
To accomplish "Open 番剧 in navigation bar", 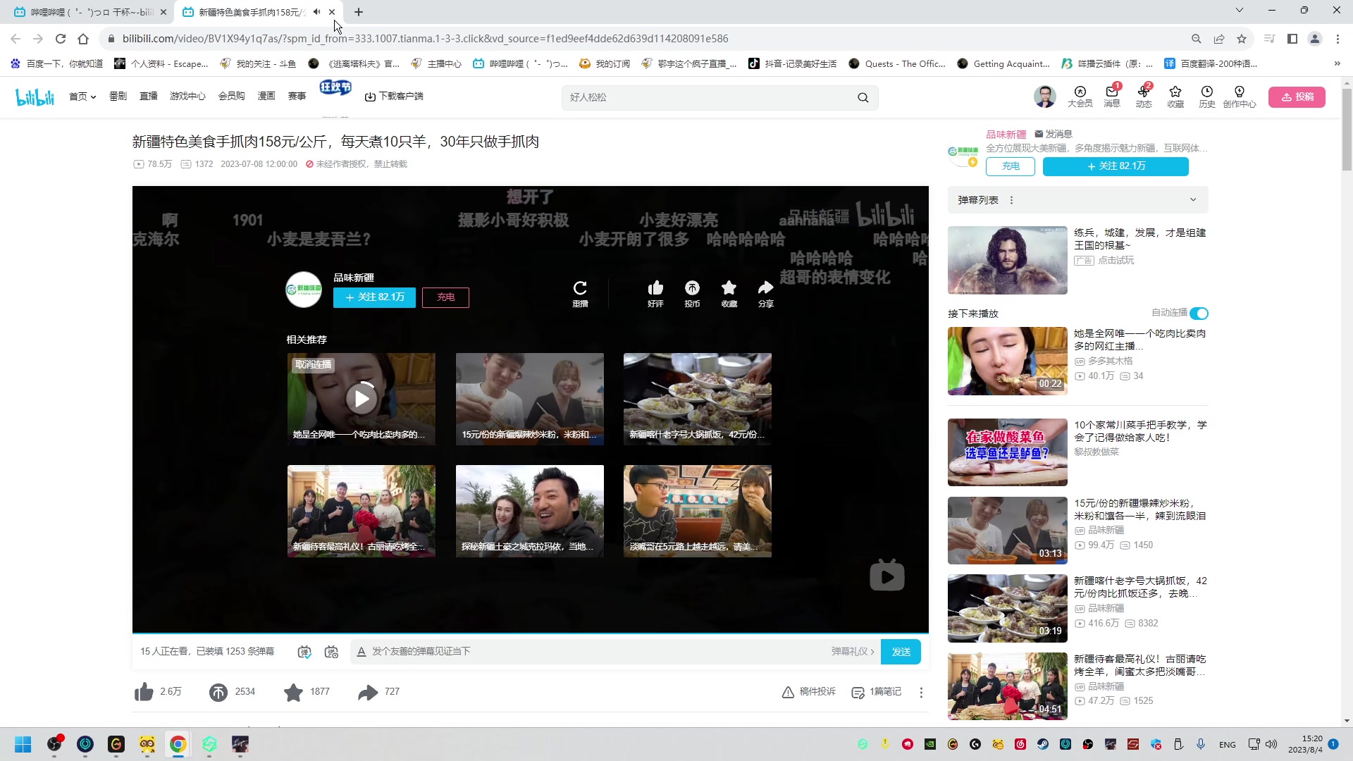I will point(118,97).
